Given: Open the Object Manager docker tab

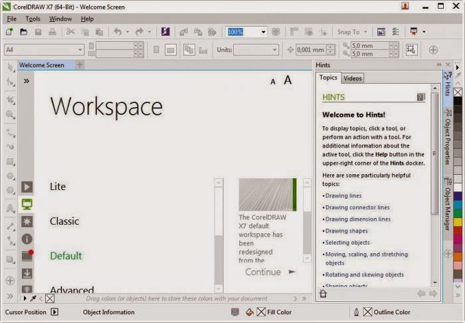Looking at the screenshot, I should point(448,204).
